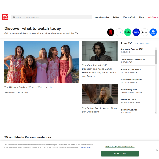This screenshot has width=159, height=159.
Task: Expand the Guides dropdown menu
Action: point(117,17)
